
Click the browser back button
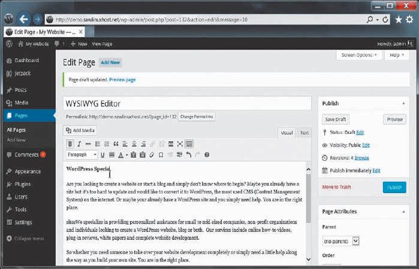coord(23,19)
